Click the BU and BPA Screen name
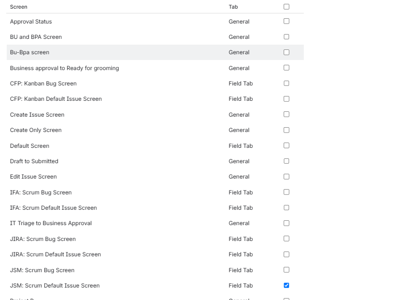 coord(36,37)
